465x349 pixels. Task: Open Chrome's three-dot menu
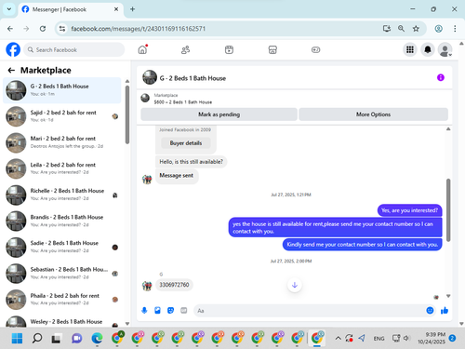[x=455, y=29]
